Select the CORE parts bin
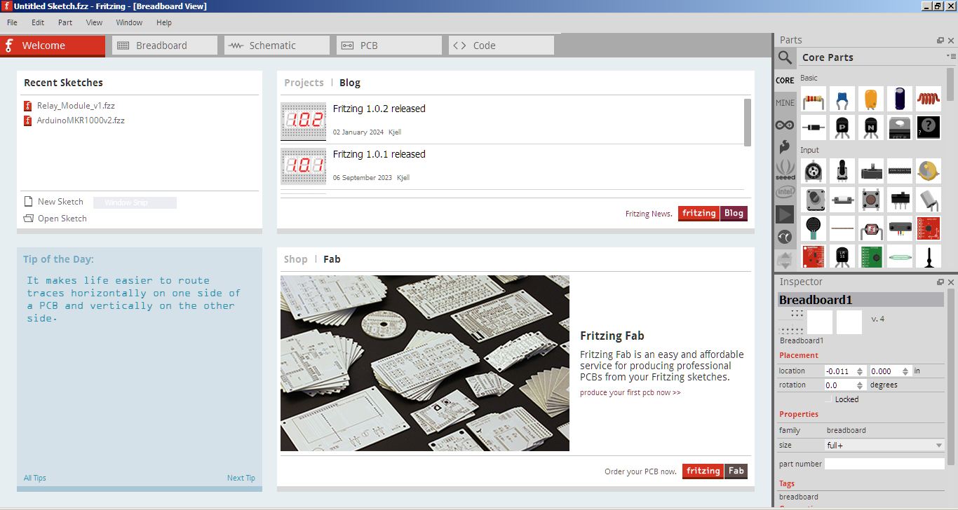The width and height of the screenshot is (958, 510). pyautogui.click(x=785, y=81)
